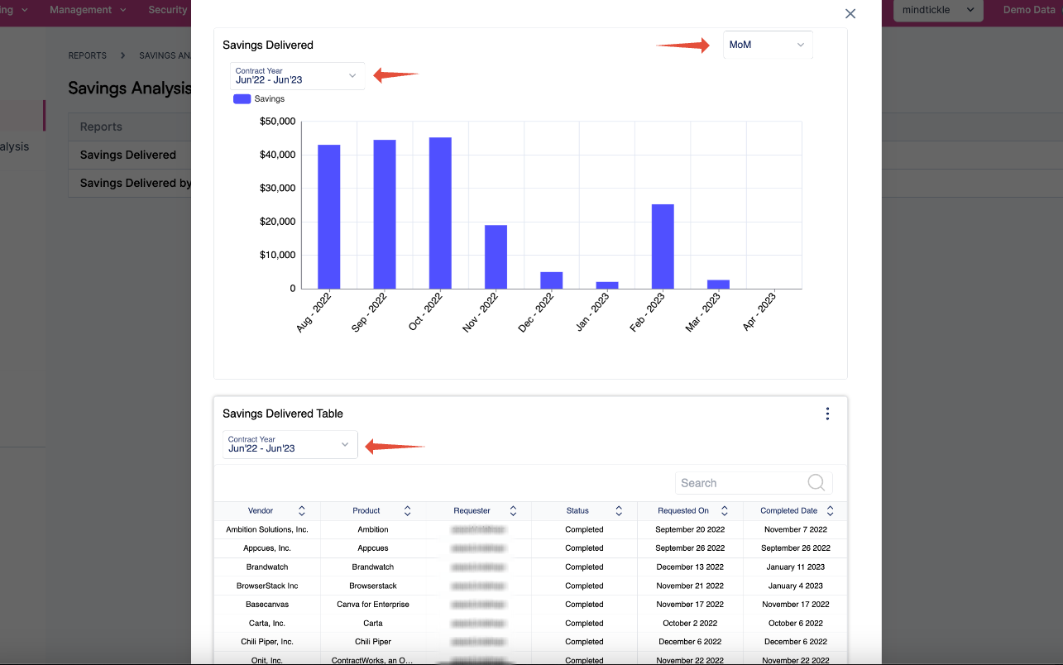Click the requested date 'September 20 2022'
1063x665 pixels.
(x=690, y=529)
